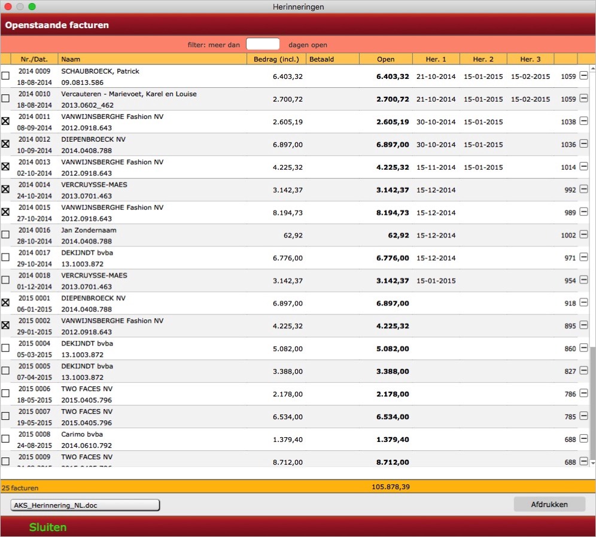This screenshot has height=537, width=596.
Task: Click the Open column header
Action: click(386, 59)
